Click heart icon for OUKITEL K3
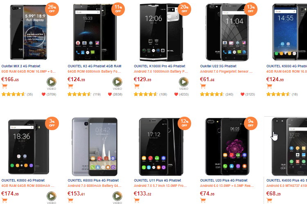307x204 pixels. (110, 94)
